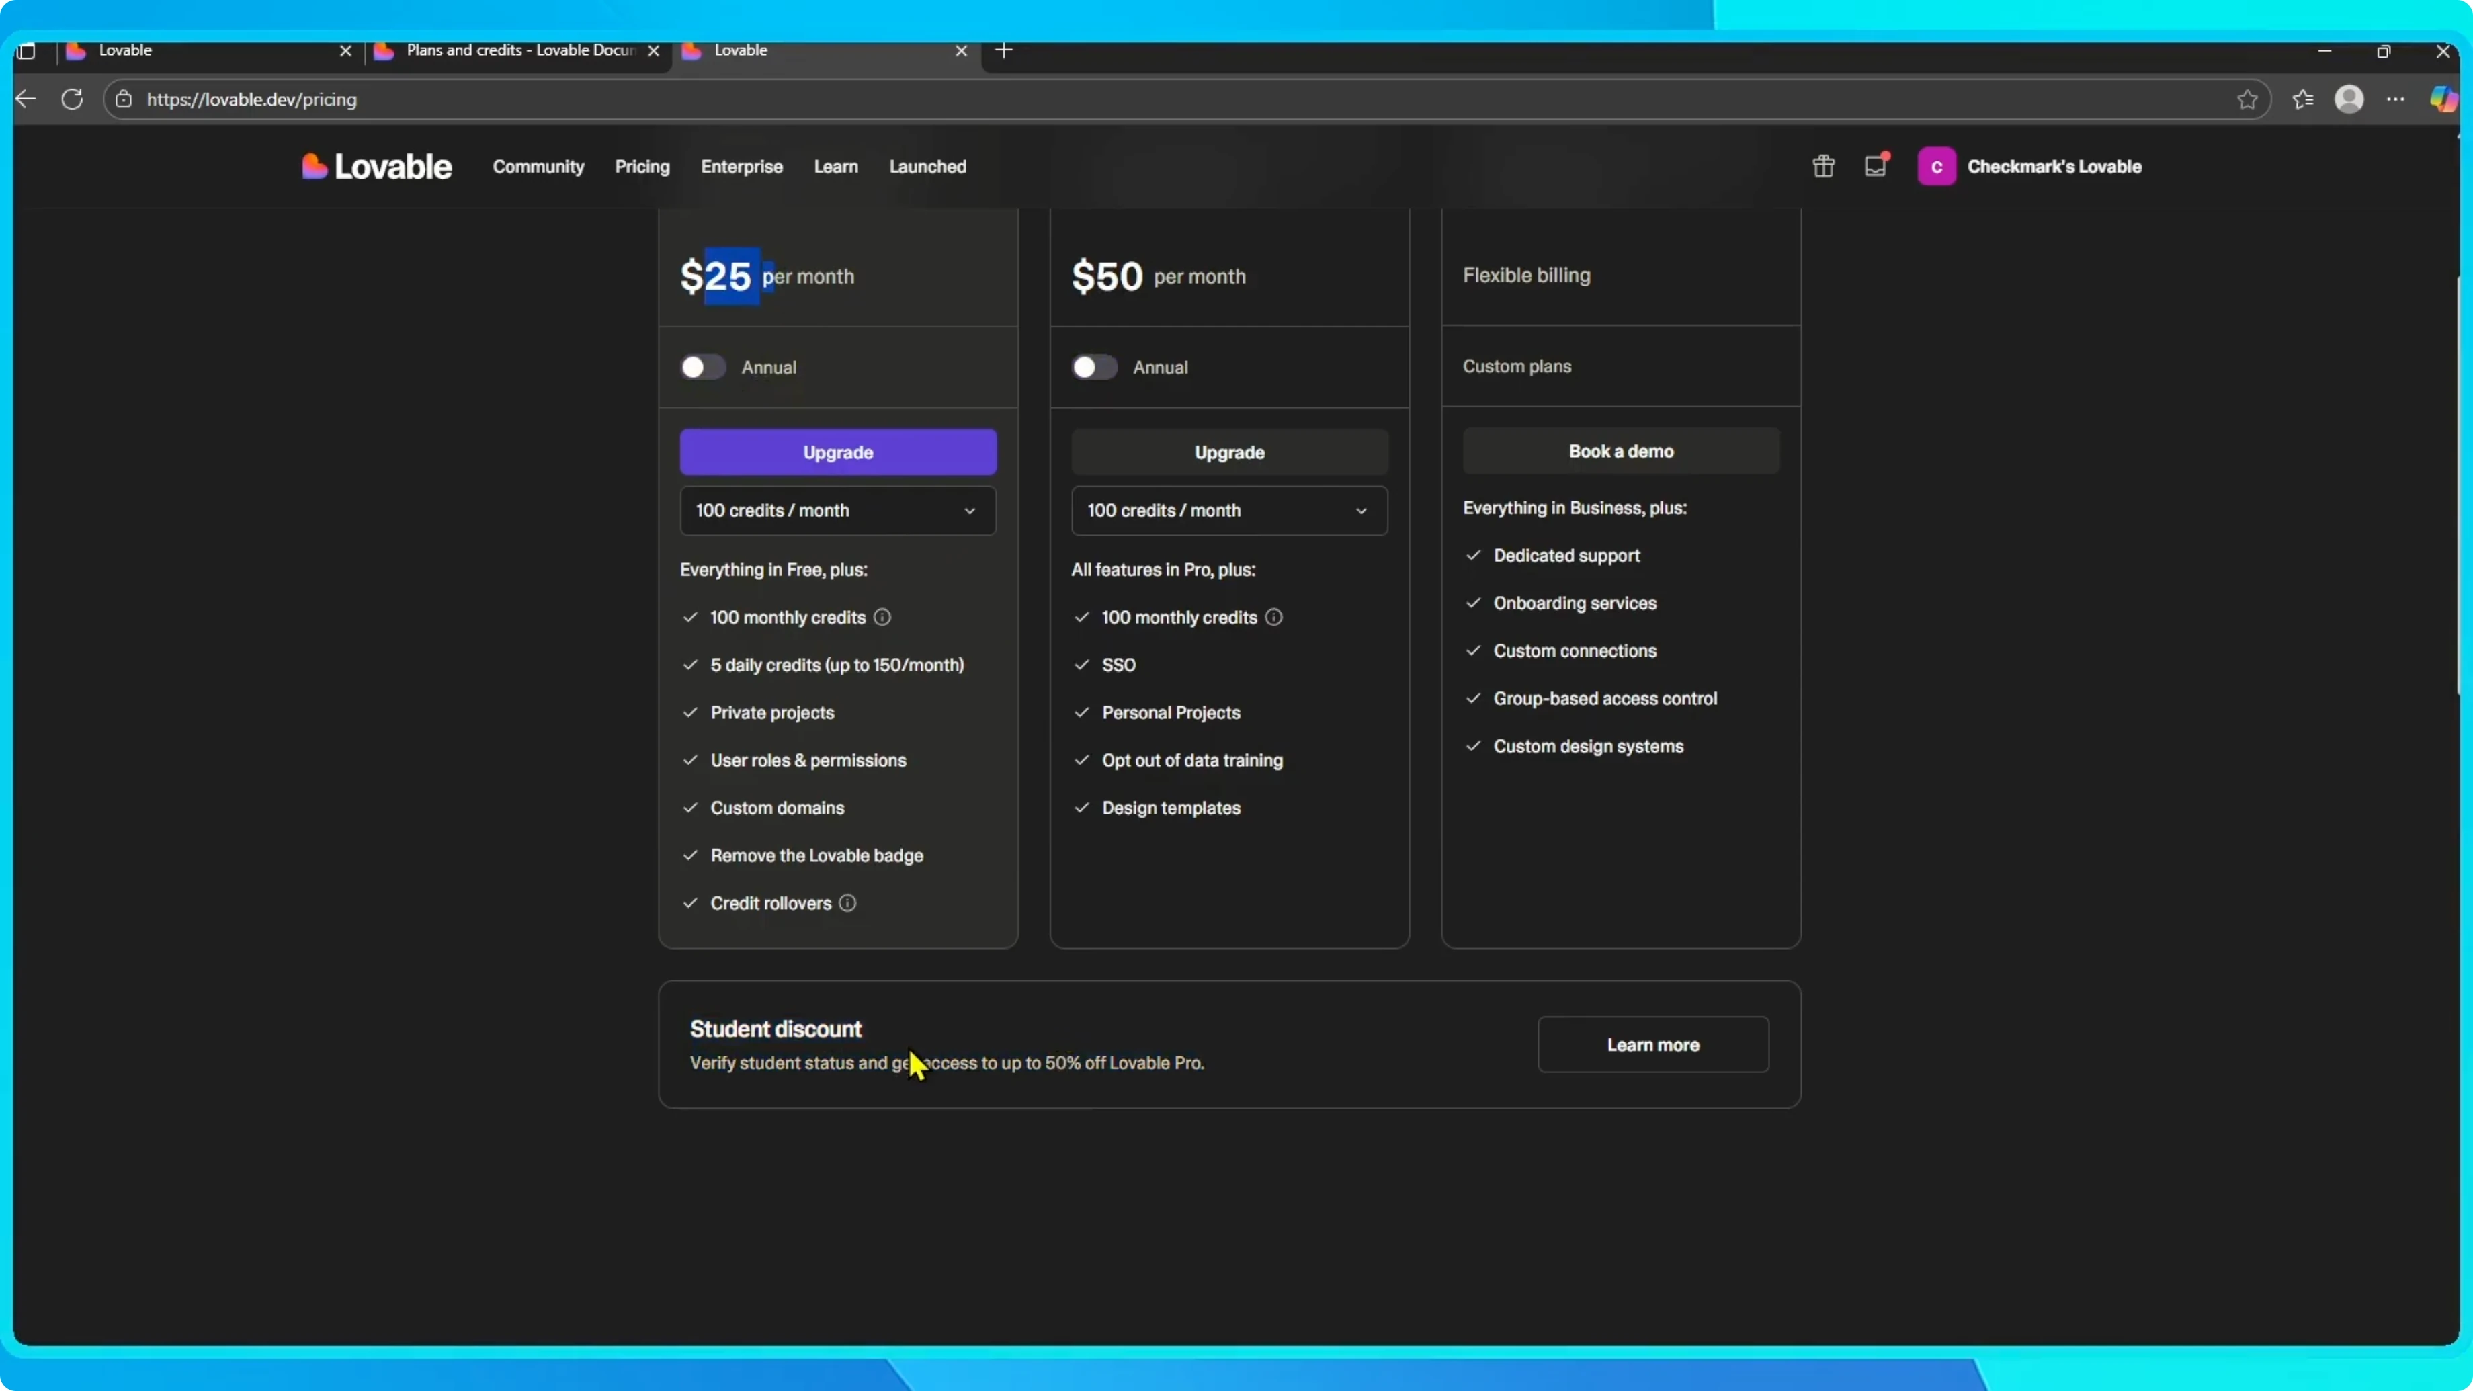Click 'Flexible billing' text
The width and height of the screenshot is (2473, 1391).
(1526, 276)
